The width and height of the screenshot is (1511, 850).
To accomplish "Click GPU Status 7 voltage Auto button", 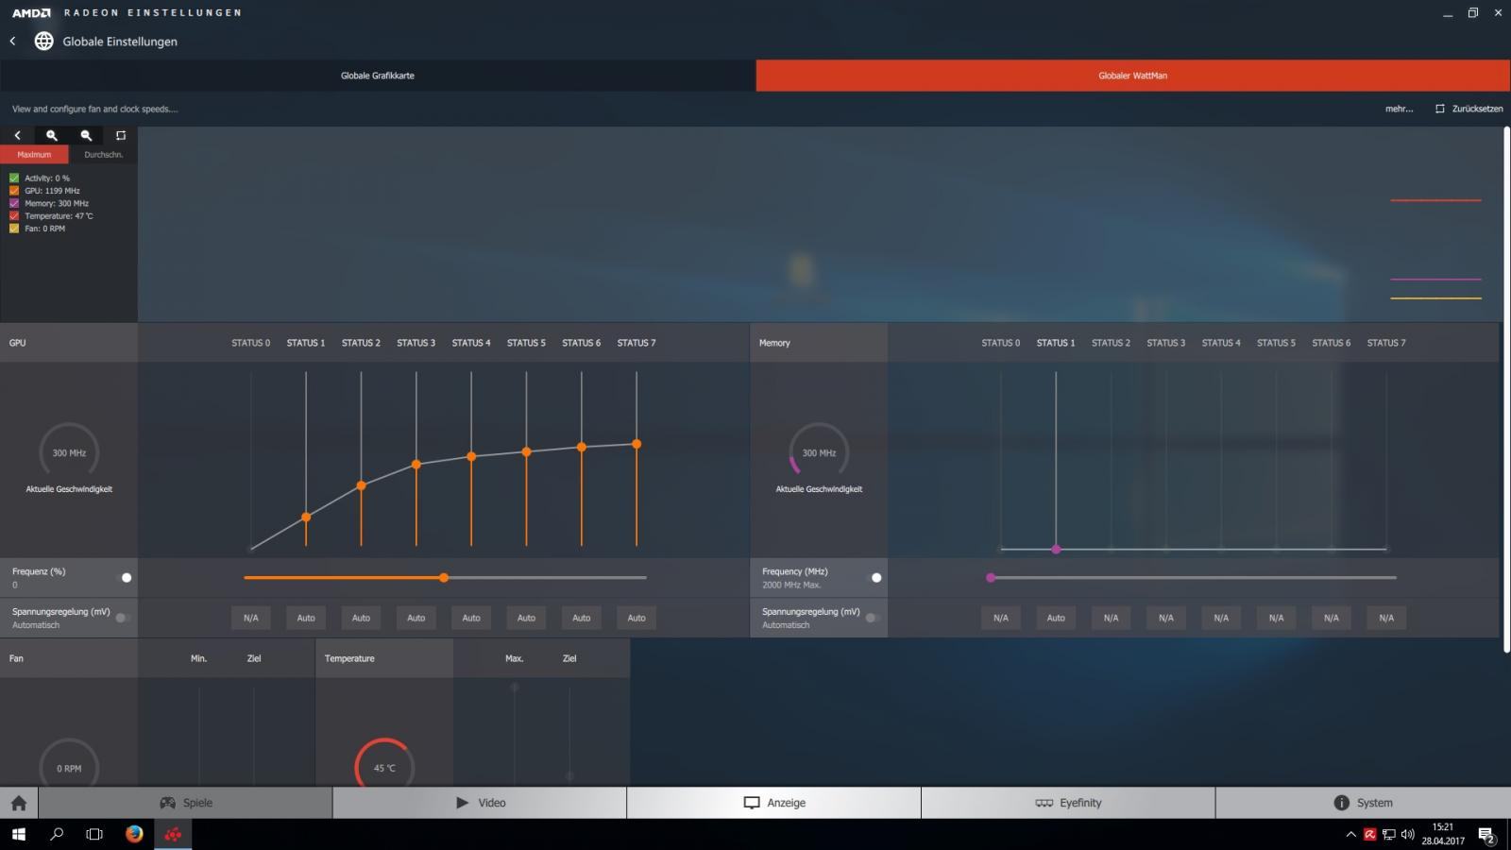I will tap(637, 618).
